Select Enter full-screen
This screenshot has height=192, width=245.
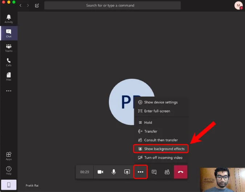[162, 111]
